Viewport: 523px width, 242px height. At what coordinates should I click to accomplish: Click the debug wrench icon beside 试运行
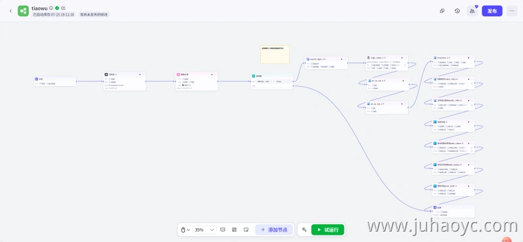click(x=304, y=230)
